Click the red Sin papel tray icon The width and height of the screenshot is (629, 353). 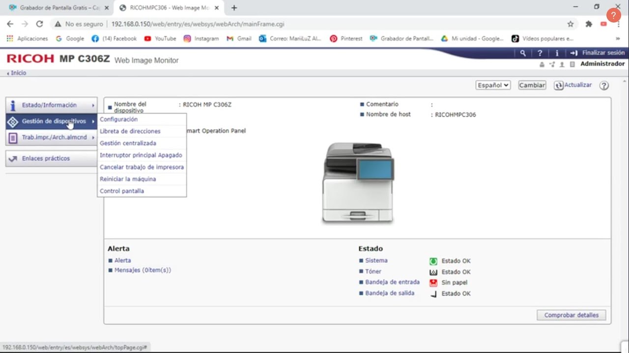tap(433, 283)
